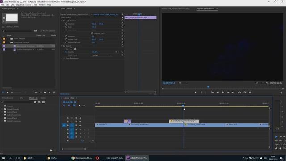Select Selection tool arrow in tools panel
Image resolution: width=286 pixels, height=161 pixels.
pyautogui.click(x=276, y=136)
